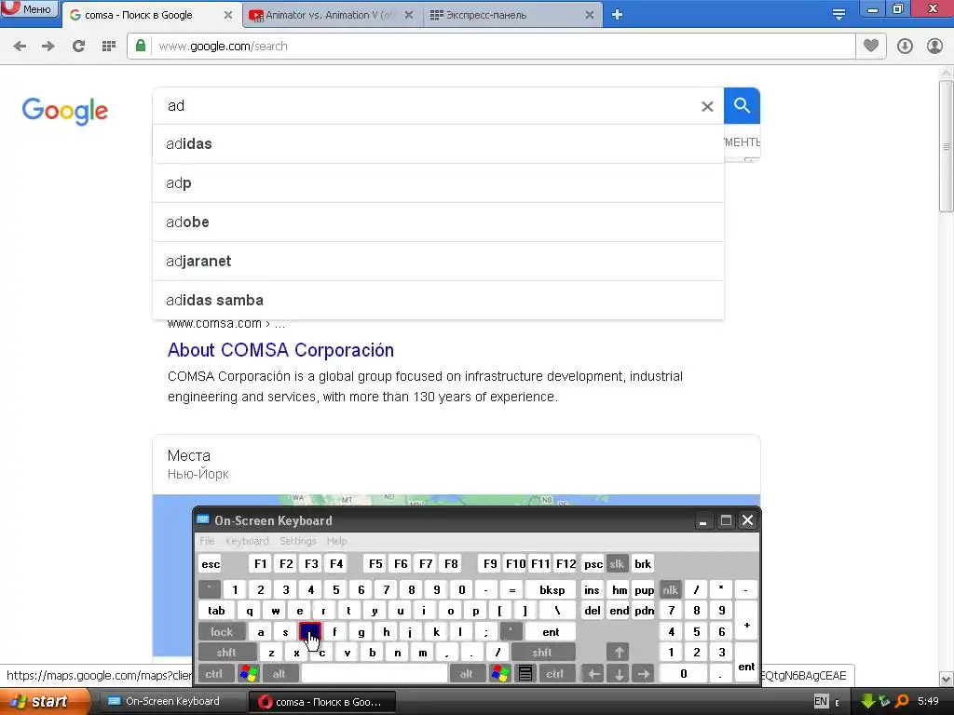Select the adidas suggestion

[438, 144]
